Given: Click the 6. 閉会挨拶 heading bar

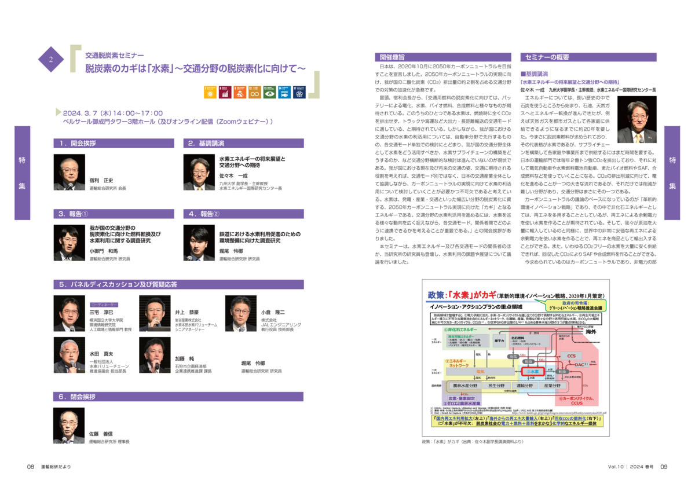Looking at the screenshot, I should pos(178,397).
